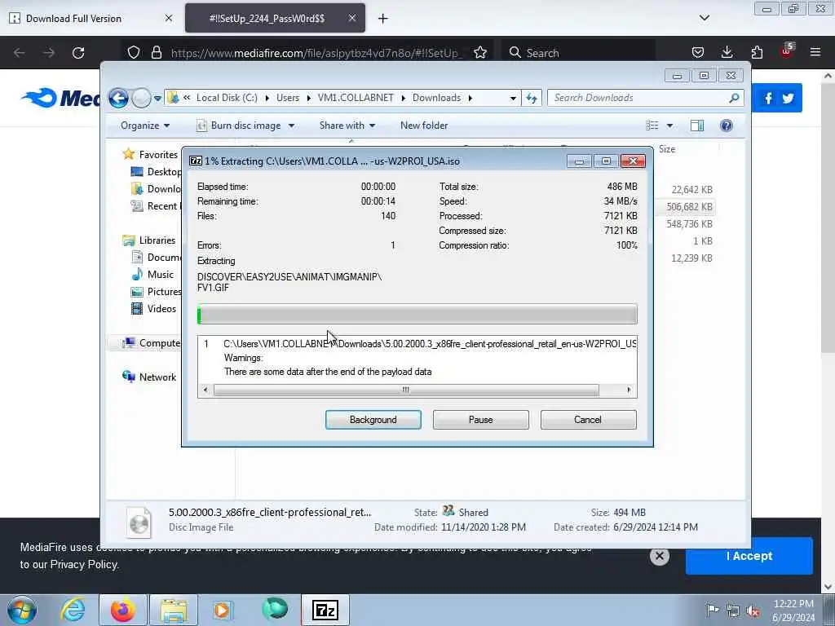Click the change your view icon

(652, 126)
